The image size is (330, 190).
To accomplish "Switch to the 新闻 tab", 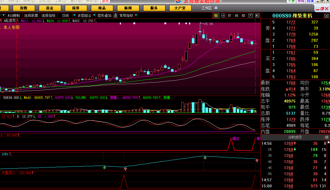I will (x=128, y=8).
